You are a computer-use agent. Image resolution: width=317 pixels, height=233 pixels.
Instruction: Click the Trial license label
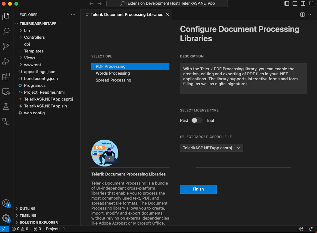(x=210, y=120)
